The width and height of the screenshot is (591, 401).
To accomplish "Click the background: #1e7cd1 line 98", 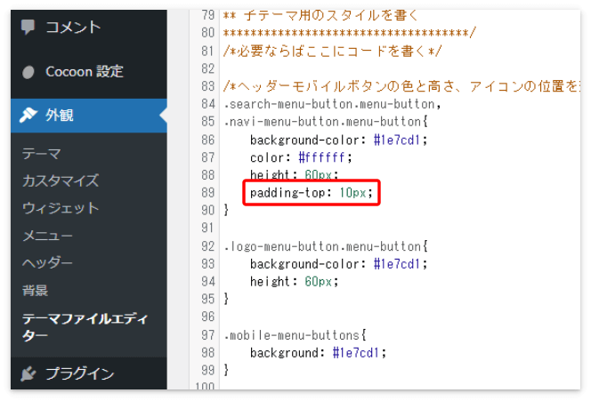I will pyautogui.click(x=318, y=353).
